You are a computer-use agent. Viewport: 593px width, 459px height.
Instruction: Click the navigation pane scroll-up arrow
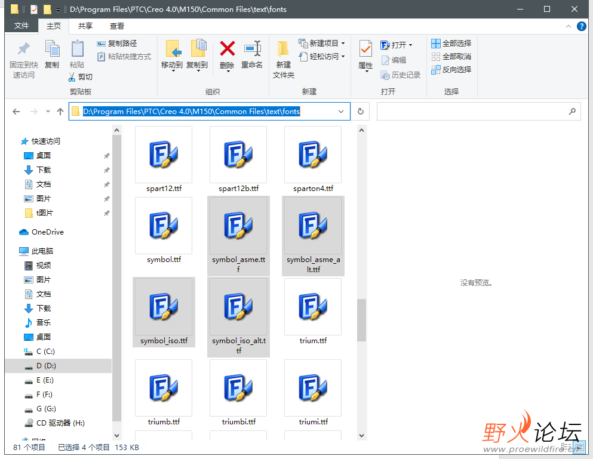[x=117, y=131]
